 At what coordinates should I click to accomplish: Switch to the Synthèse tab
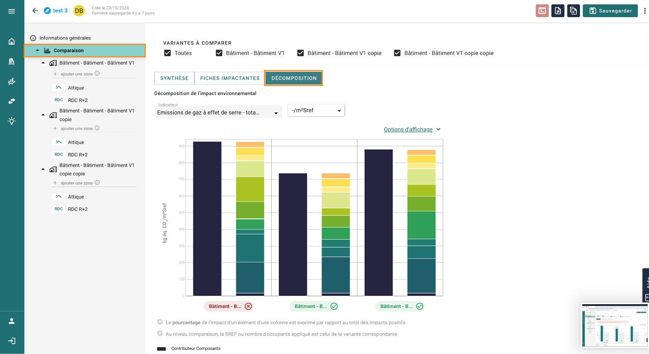(174, 78)
